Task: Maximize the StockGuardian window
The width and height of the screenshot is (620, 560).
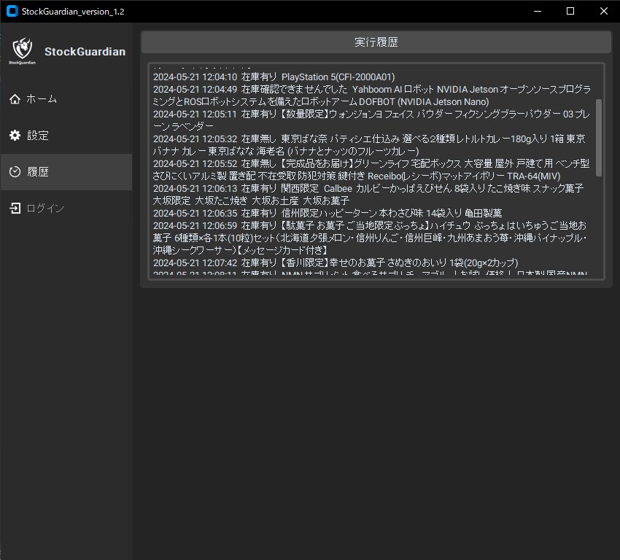Action: click(x=570, y=11)
